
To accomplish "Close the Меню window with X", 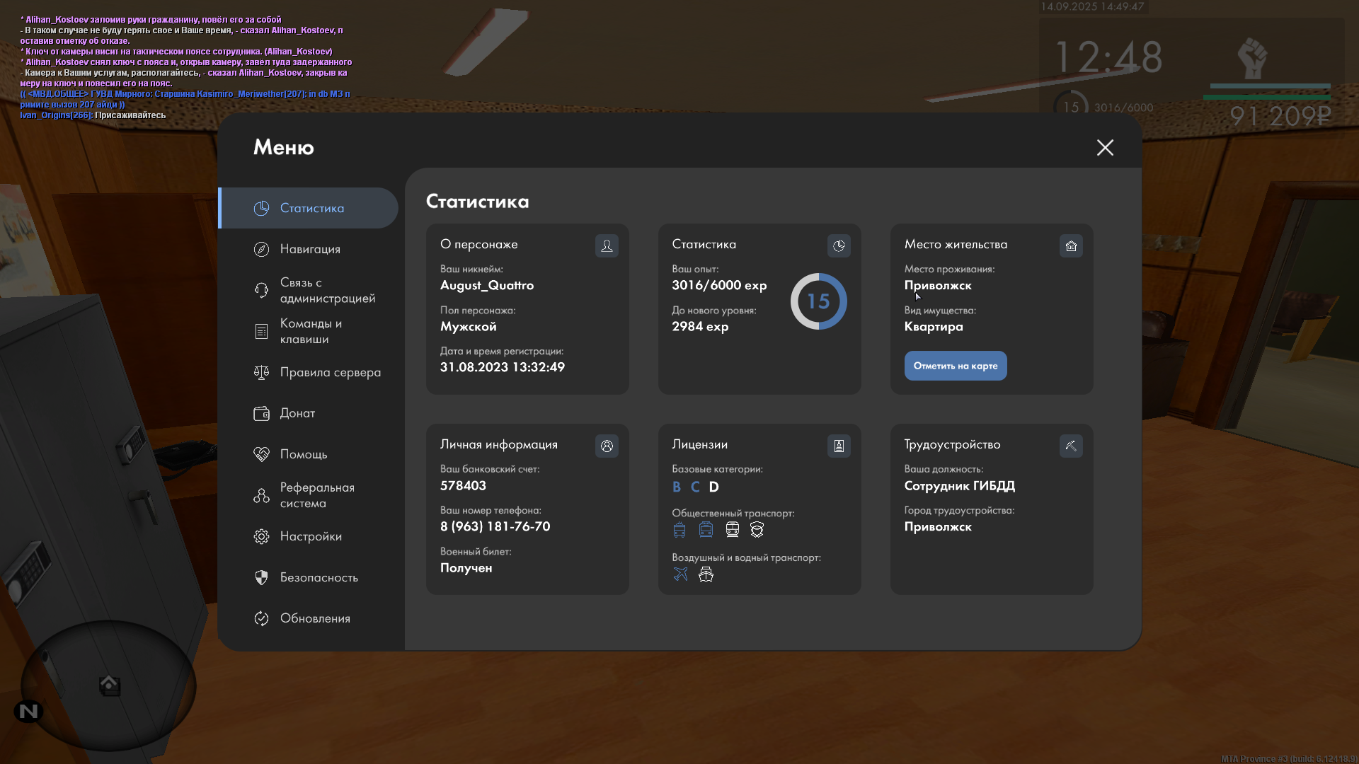I will pyautogui.click(x=1105, y=147).
